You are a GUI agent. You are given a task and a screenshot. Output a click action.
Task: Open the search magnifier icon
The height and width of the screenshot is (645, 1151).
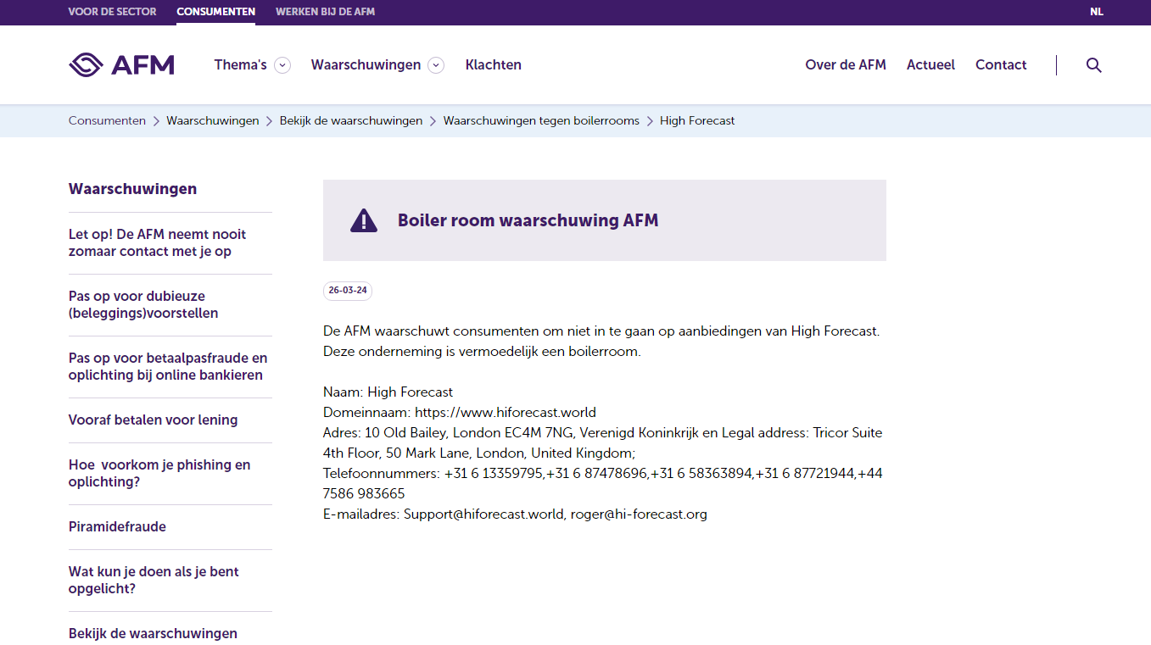point(1093,65)
